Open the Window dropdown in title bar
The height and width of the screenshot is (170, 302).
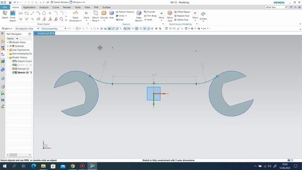pos(77,2)
